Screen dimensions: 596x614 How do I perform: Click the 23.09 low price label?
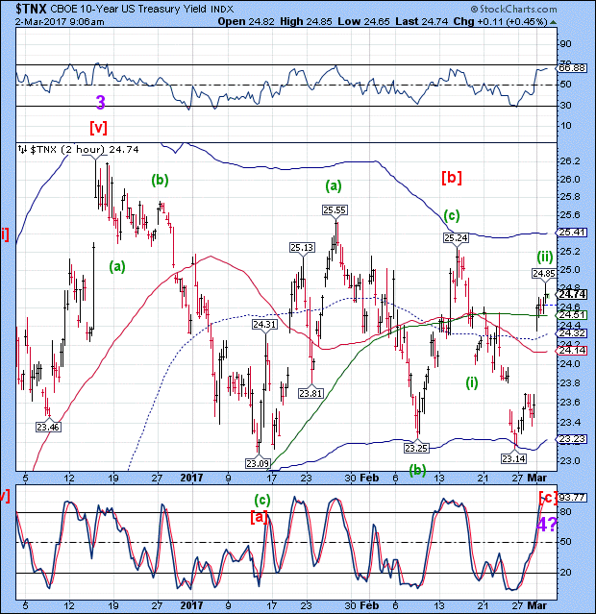[x=258, y=464]
